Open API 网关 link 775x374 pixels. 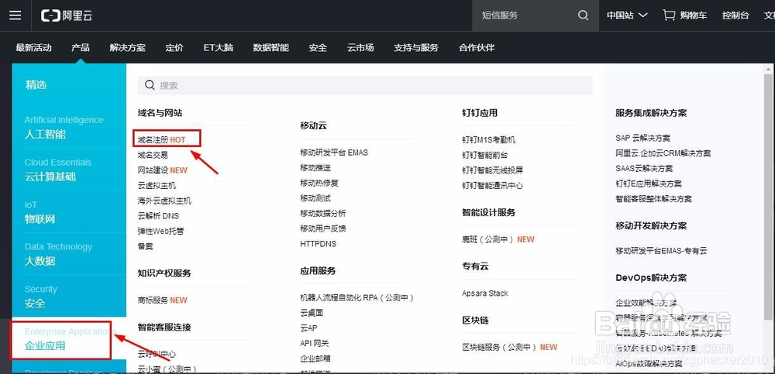(315, 343)
